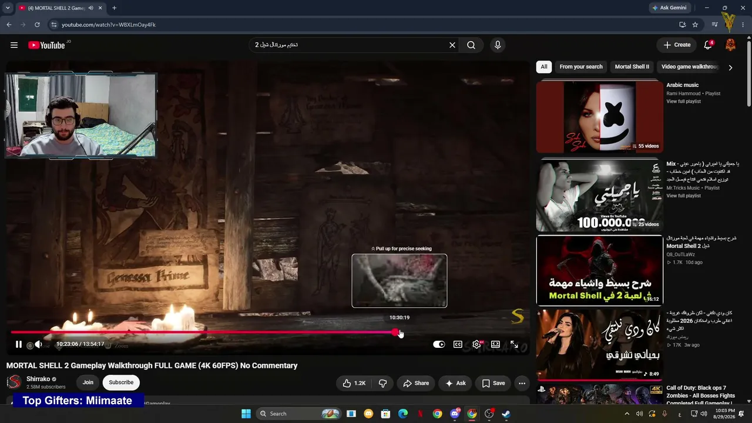Screen dimensions: 752x423
Task: Pause the video playback
Action: [x=19, y=344]
